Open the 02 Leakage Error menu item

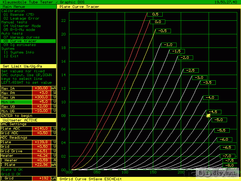click(21, 18)
